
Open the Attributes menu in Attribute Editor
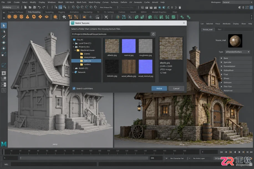click(x=226, y=24)
